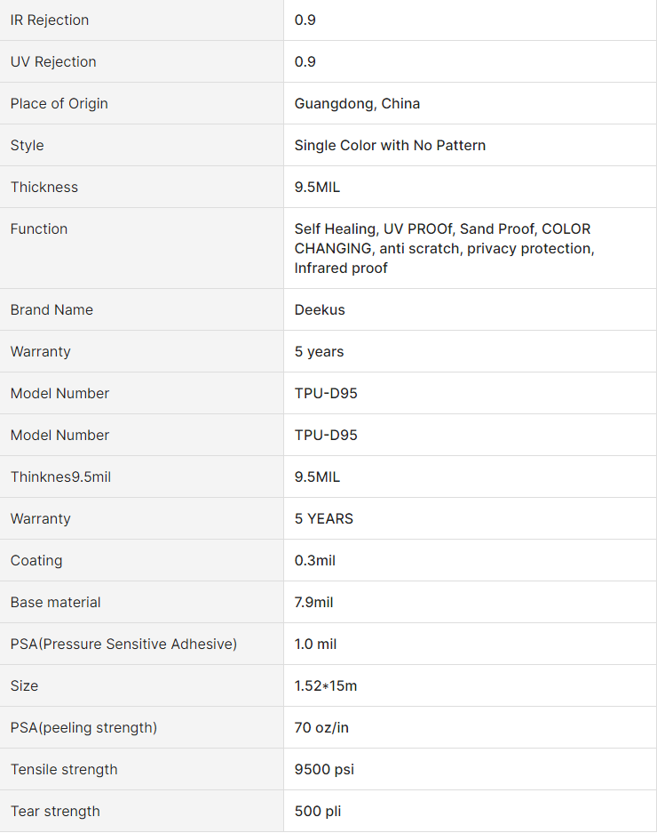Select the first TPU-D95 model number
The image size is (657, 833).
click(326, 393)
